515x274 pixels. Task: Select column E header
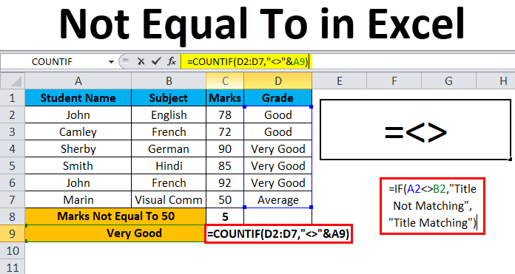pyautogui.click(x=340, y=81)
